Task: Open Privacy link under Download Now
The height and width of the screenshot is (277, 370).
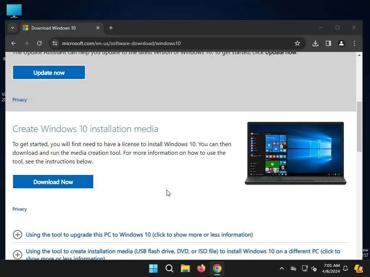Action: pos(20,209)
